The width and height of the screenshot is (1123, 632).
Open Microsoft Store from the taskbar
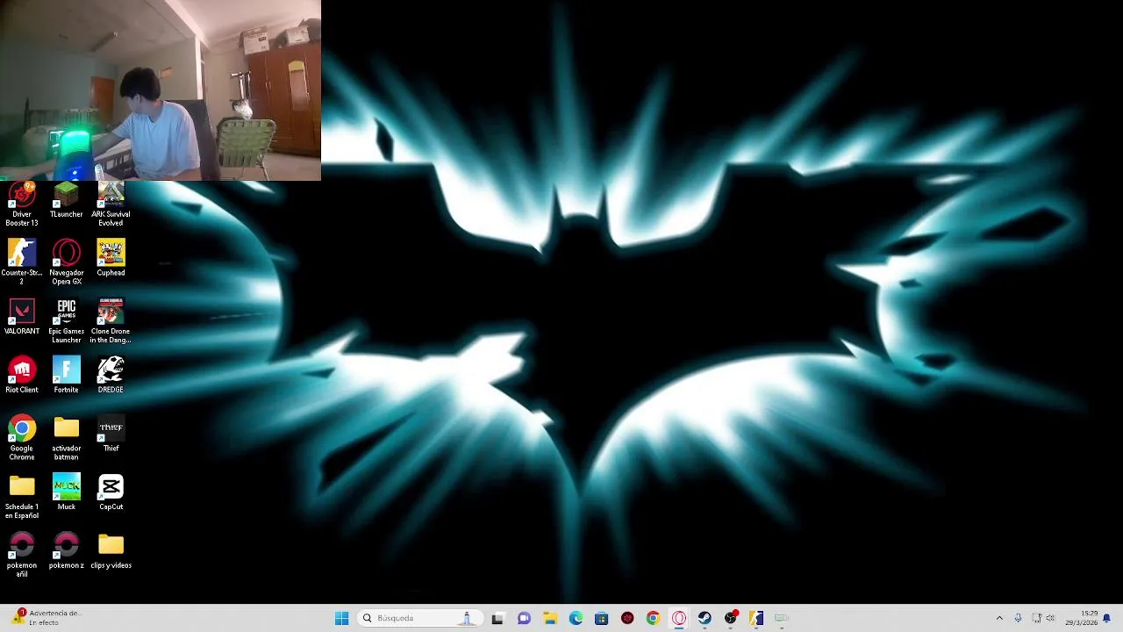pos(601,618)
